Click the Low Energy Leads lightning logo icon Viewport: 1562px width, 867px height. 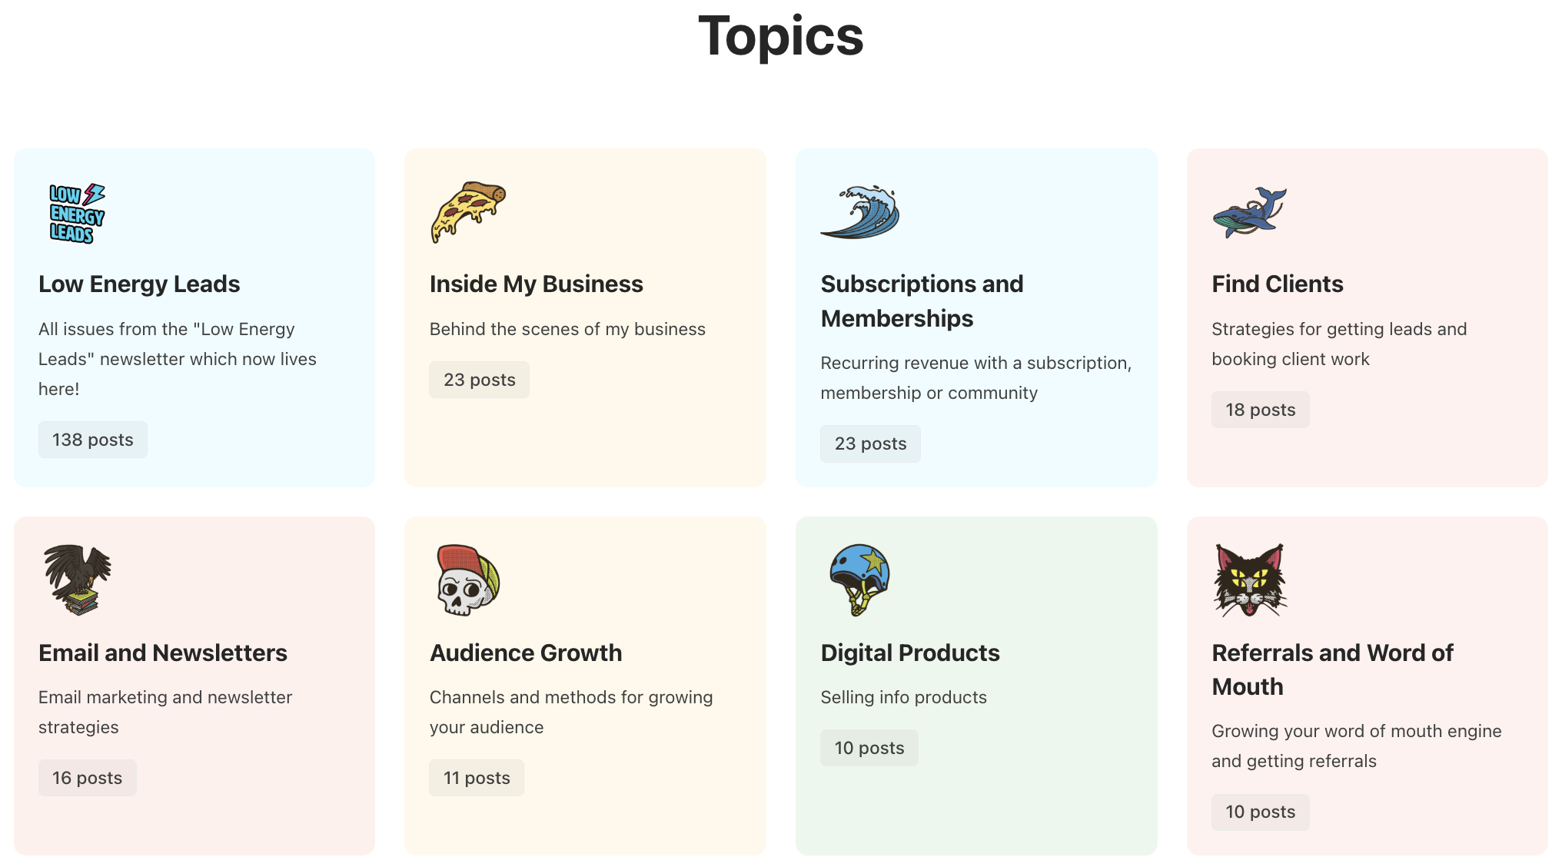75,213
